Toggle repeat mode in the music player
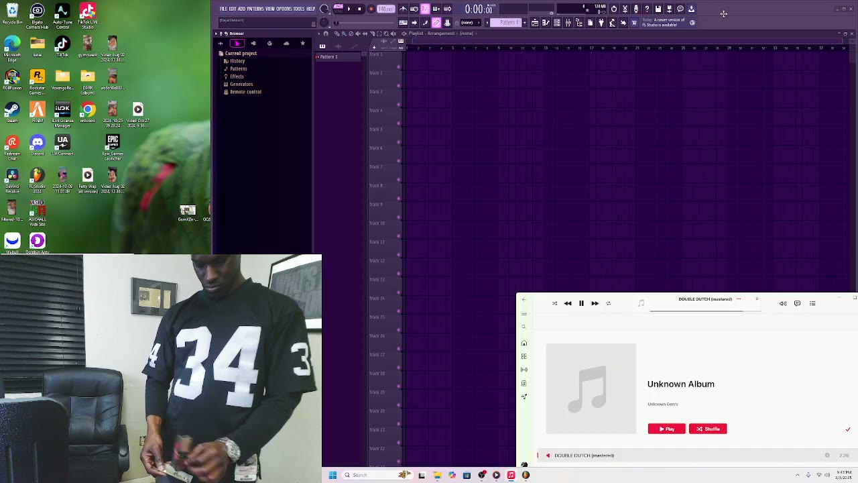The image size is (858, 483). pos(609,303)
